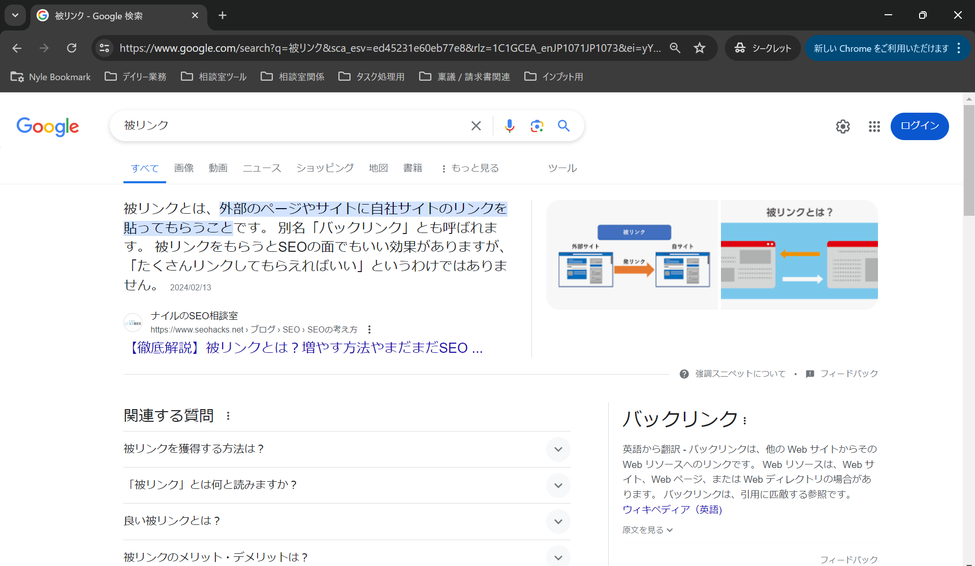This screenshot has width=975, height=566.
Task: Bookmark this page with the star
Action: coord(700,48)
